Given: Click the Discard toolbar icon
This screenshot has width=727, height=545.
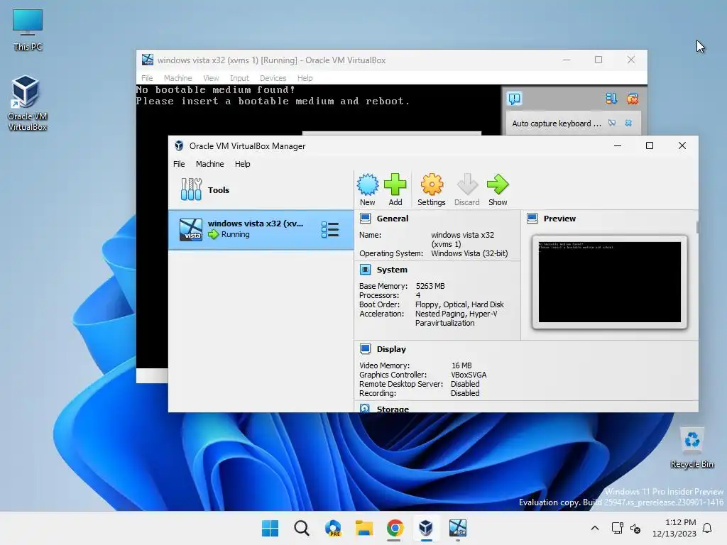Looking at the screenshot, I should 467,190.
